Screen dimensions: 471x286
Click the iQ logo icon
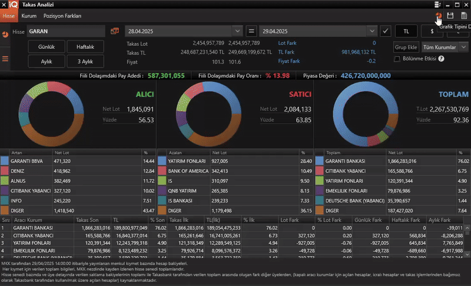point(13,5)
